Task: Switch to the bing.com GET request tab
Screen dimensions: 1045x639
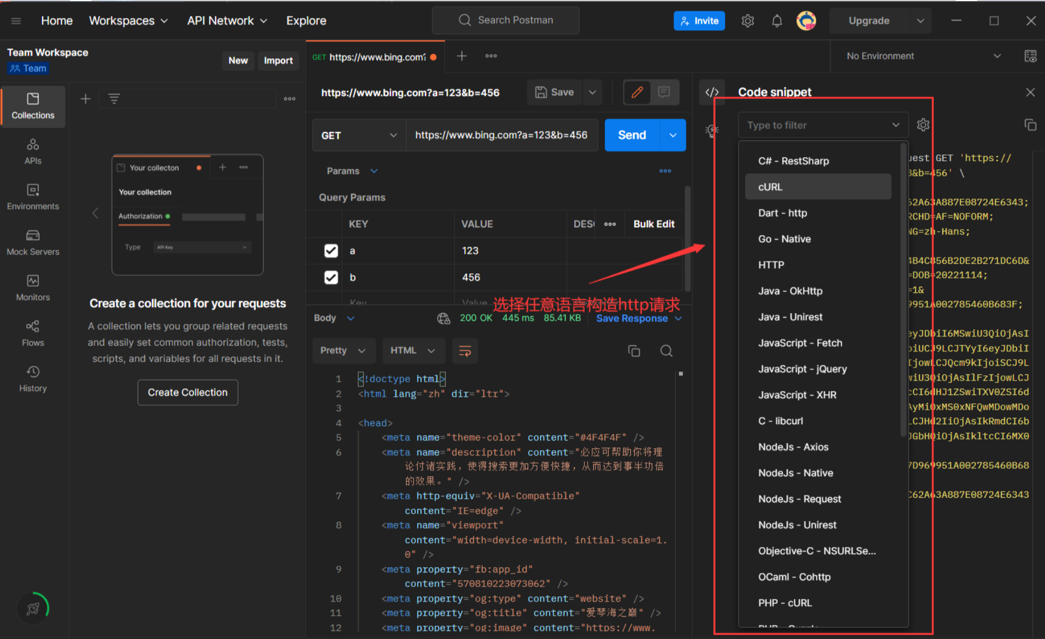Action: (x=375, y=57)
